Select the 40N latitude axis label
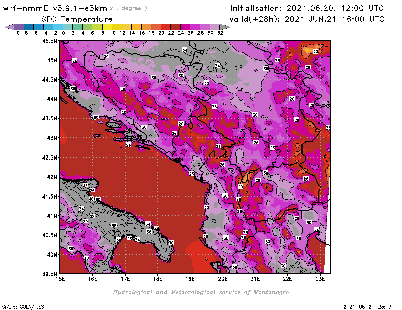Image resolution: width=402 pixels, height=310 pixels. click(x=52, y=255)
